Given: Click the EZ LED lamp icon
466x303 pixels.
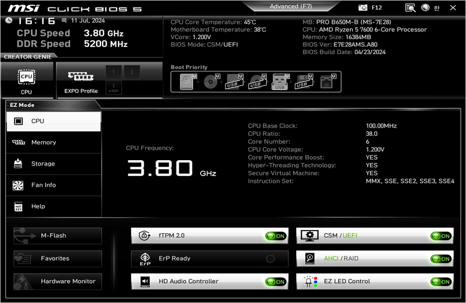Looking at the screenshot, I should (x=310, y=282).
